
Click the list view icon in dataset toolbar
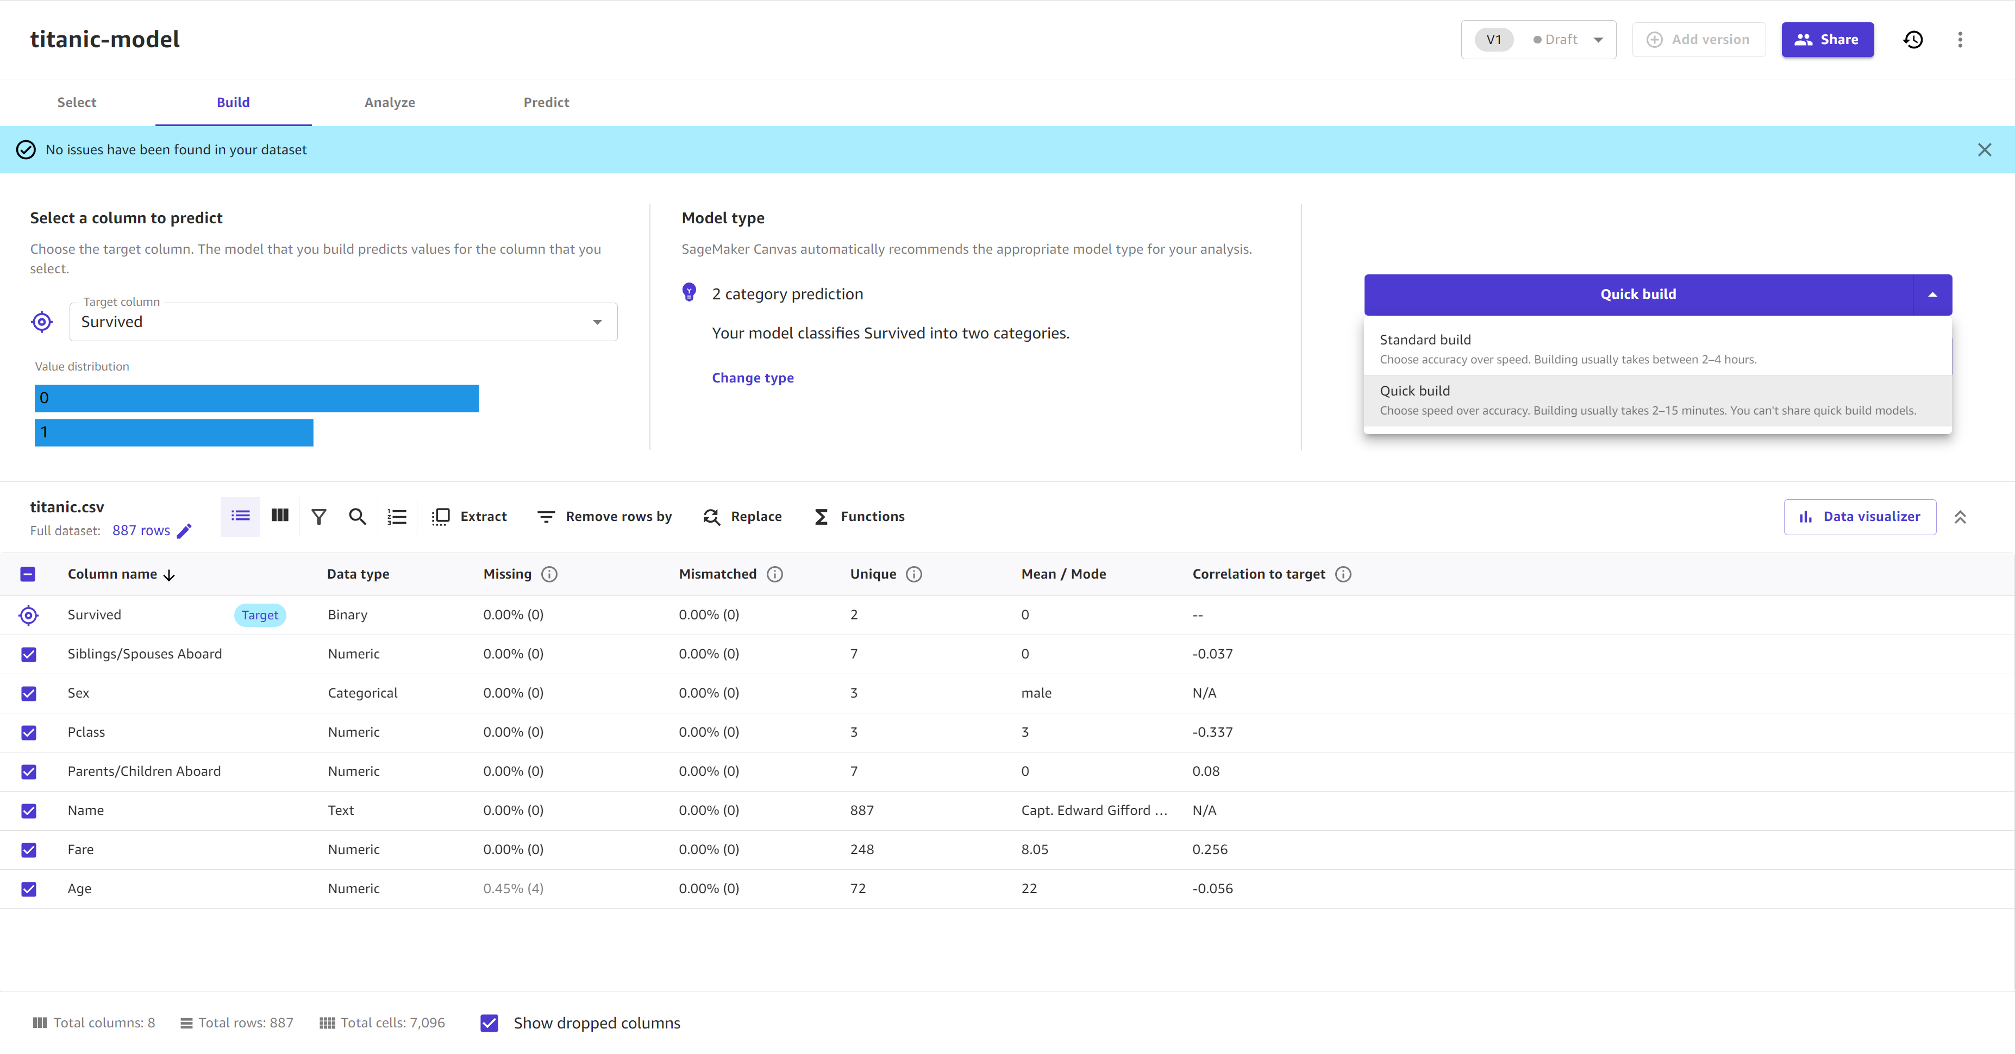[241, 516]
